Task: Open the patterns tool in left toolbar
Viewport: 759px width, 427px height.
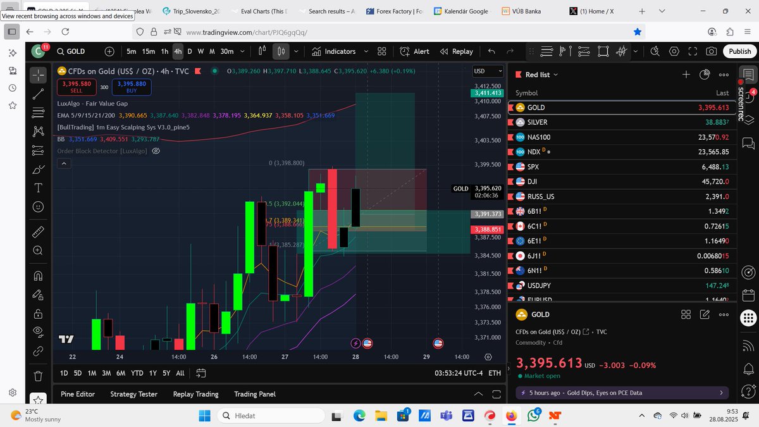Action: click(x=39, y=132)
